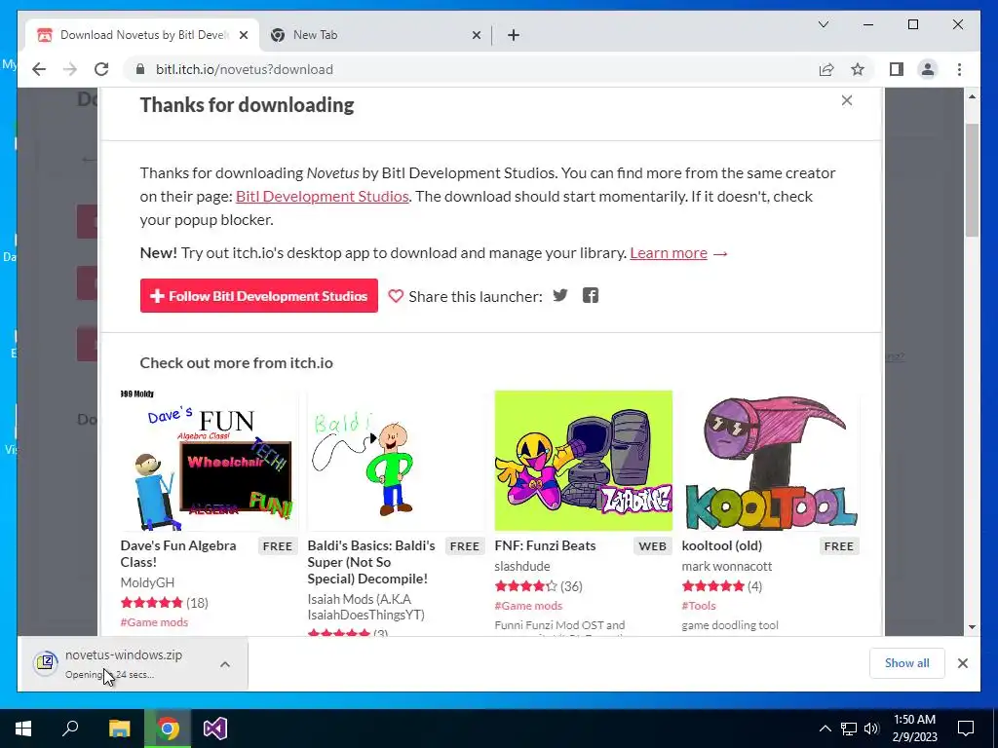This screenshot has width=998, height=748.
Task: Click Funzi Beats star rating
Action: point(525,585)
